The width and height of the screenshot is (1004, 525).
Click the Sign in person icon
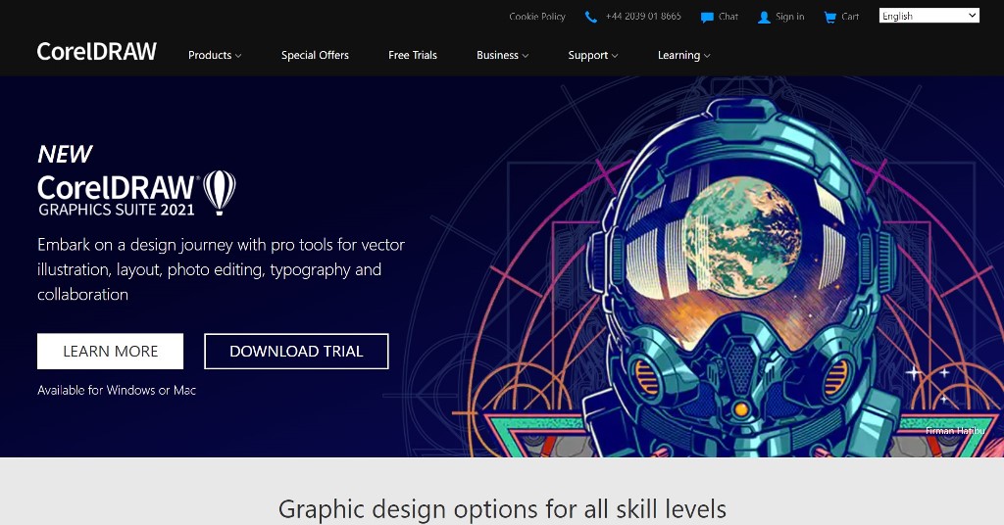click(x=764, y=17)
